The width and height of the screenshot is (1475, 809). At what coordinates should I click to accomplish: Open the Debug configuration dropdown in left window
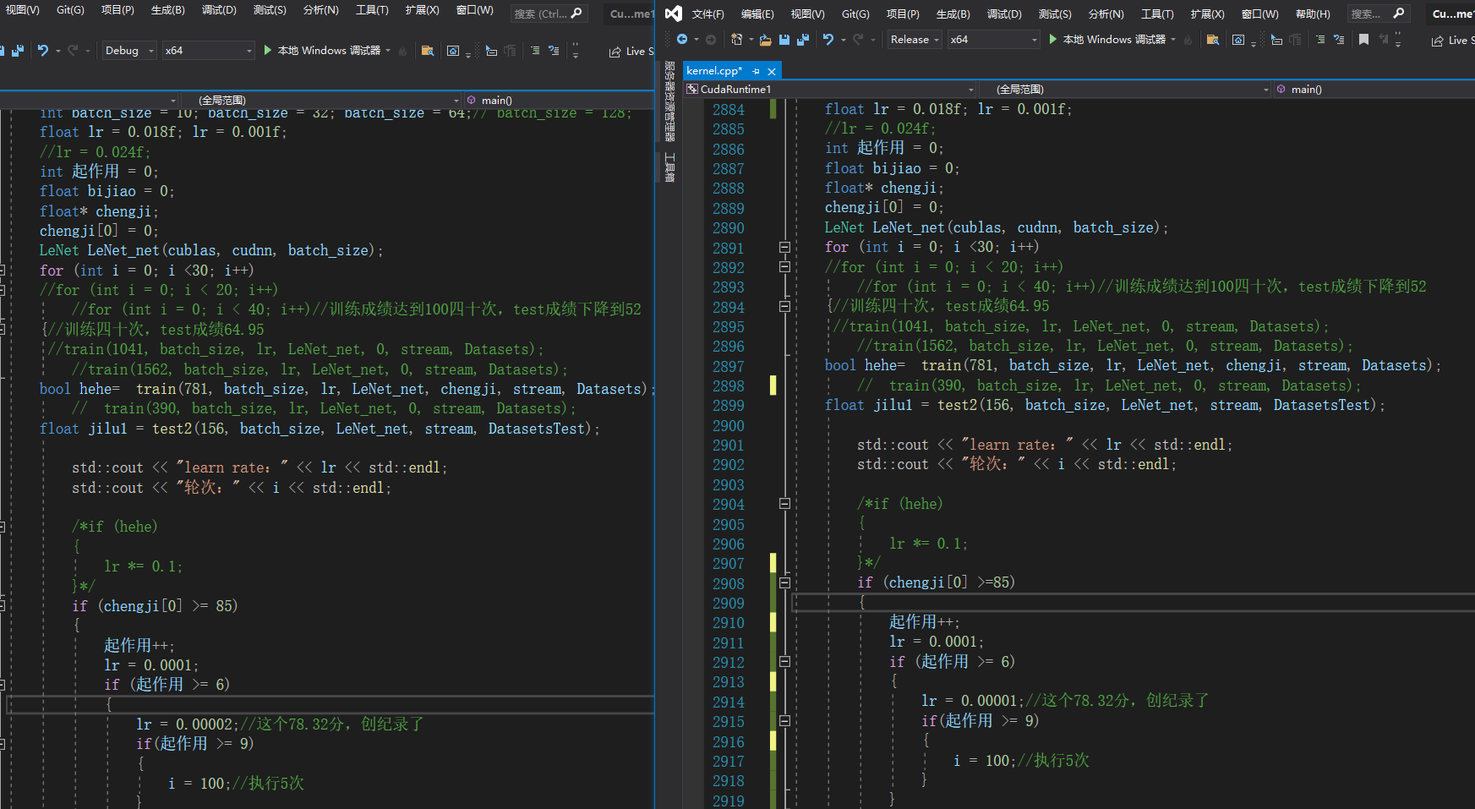pyautogui.click(x=128, y=51)
